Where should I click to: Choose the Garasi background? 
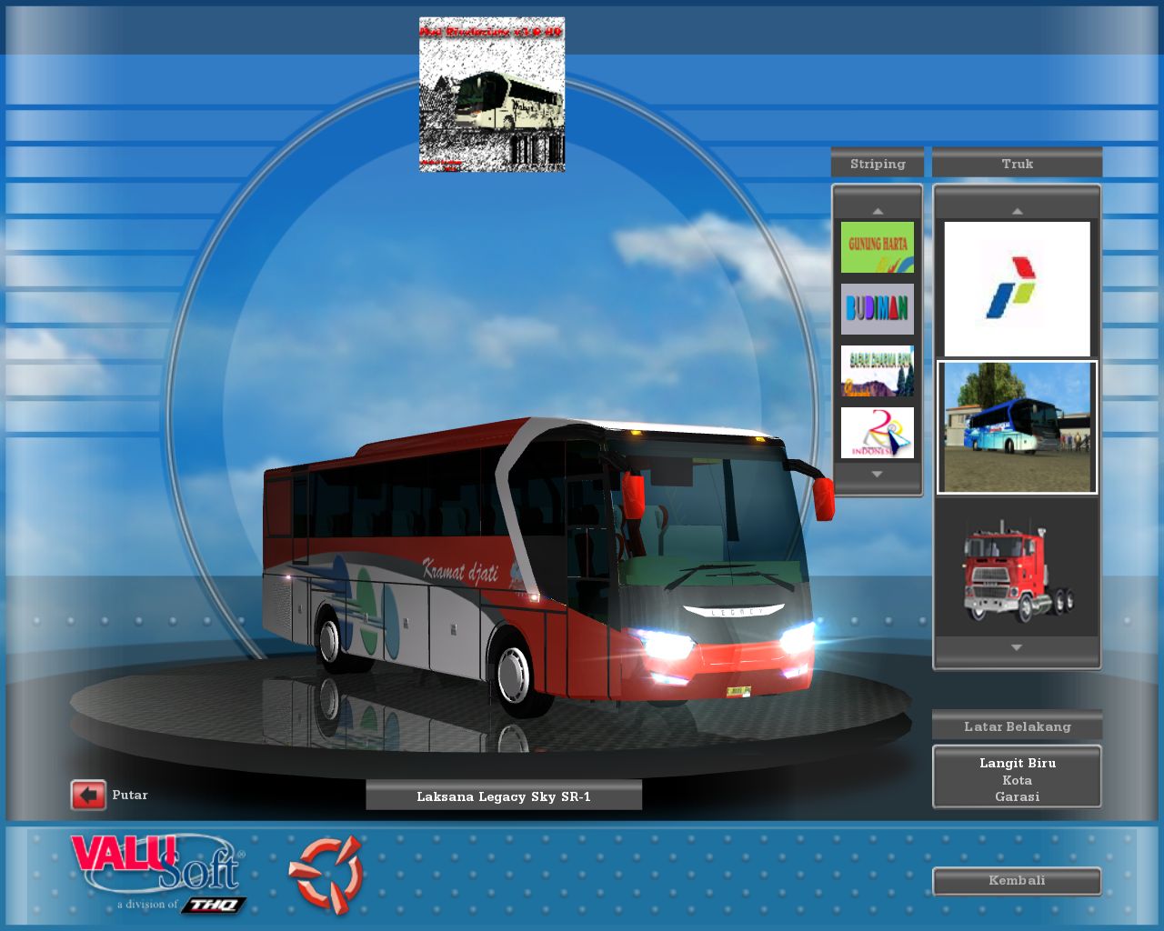(1018, 796)
